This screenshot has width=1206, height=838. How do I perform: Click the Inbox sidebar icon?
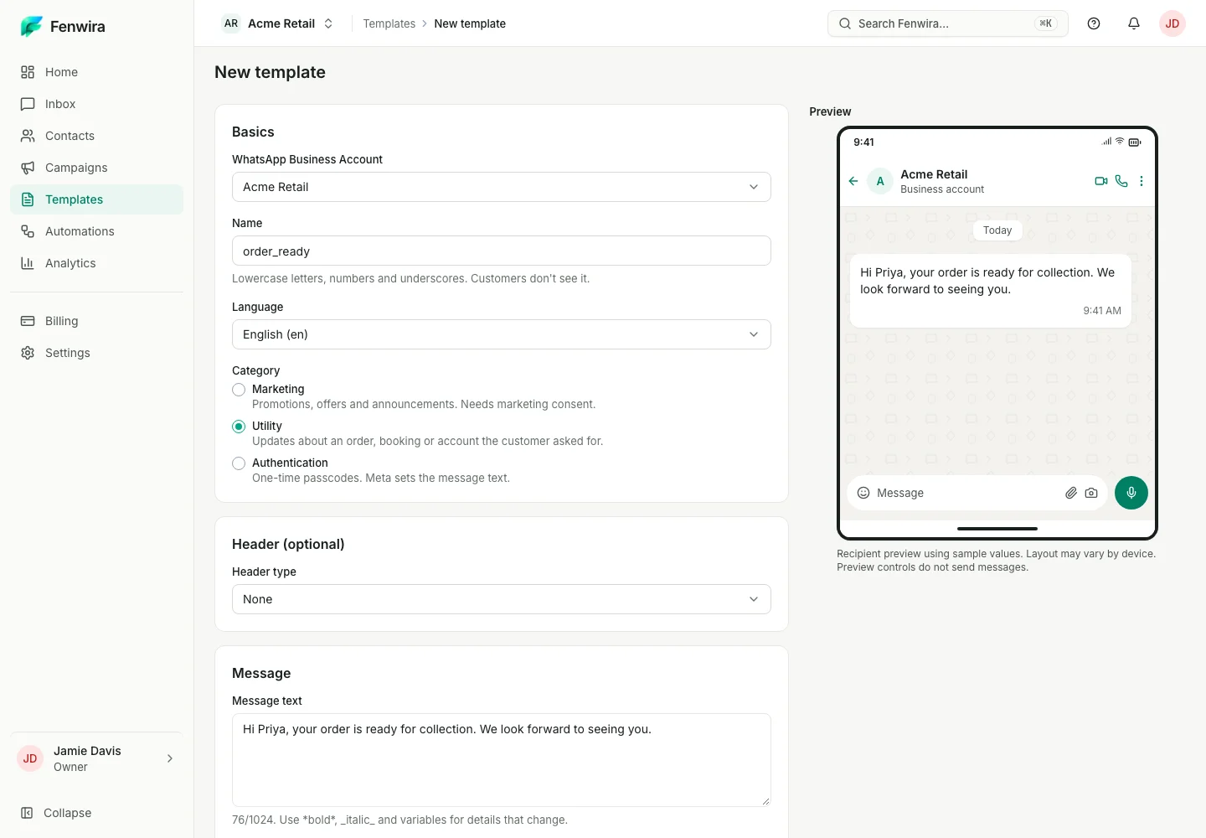pos(28,104)
